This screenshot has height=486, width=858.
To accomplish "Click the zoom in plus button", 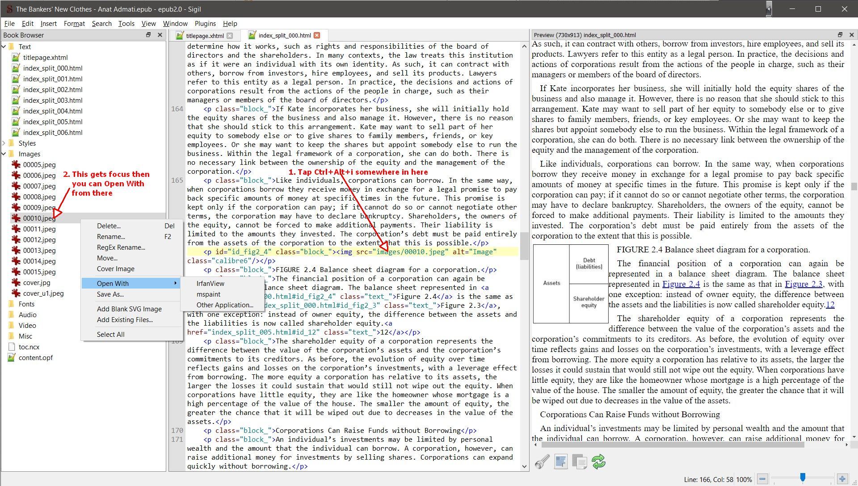I will (842, 479).
